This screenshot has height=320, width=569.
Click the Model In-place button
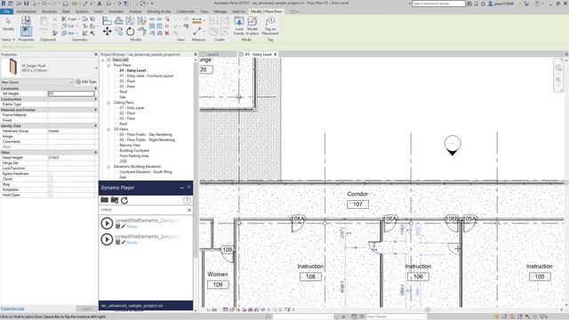(x=252, y=26)
